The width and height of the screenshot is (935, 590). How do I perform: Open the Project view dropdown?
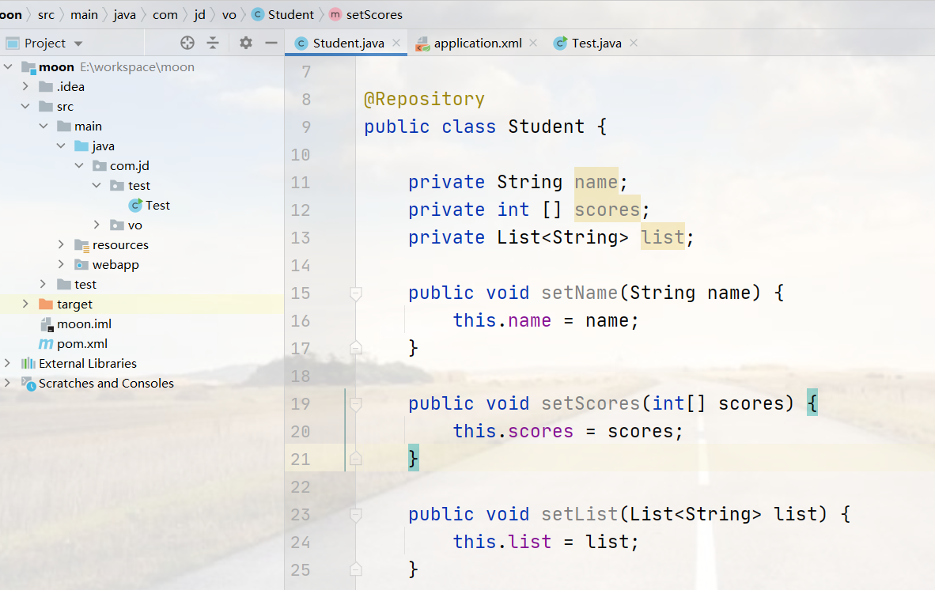pyautogui.click(x=78, y=43)
